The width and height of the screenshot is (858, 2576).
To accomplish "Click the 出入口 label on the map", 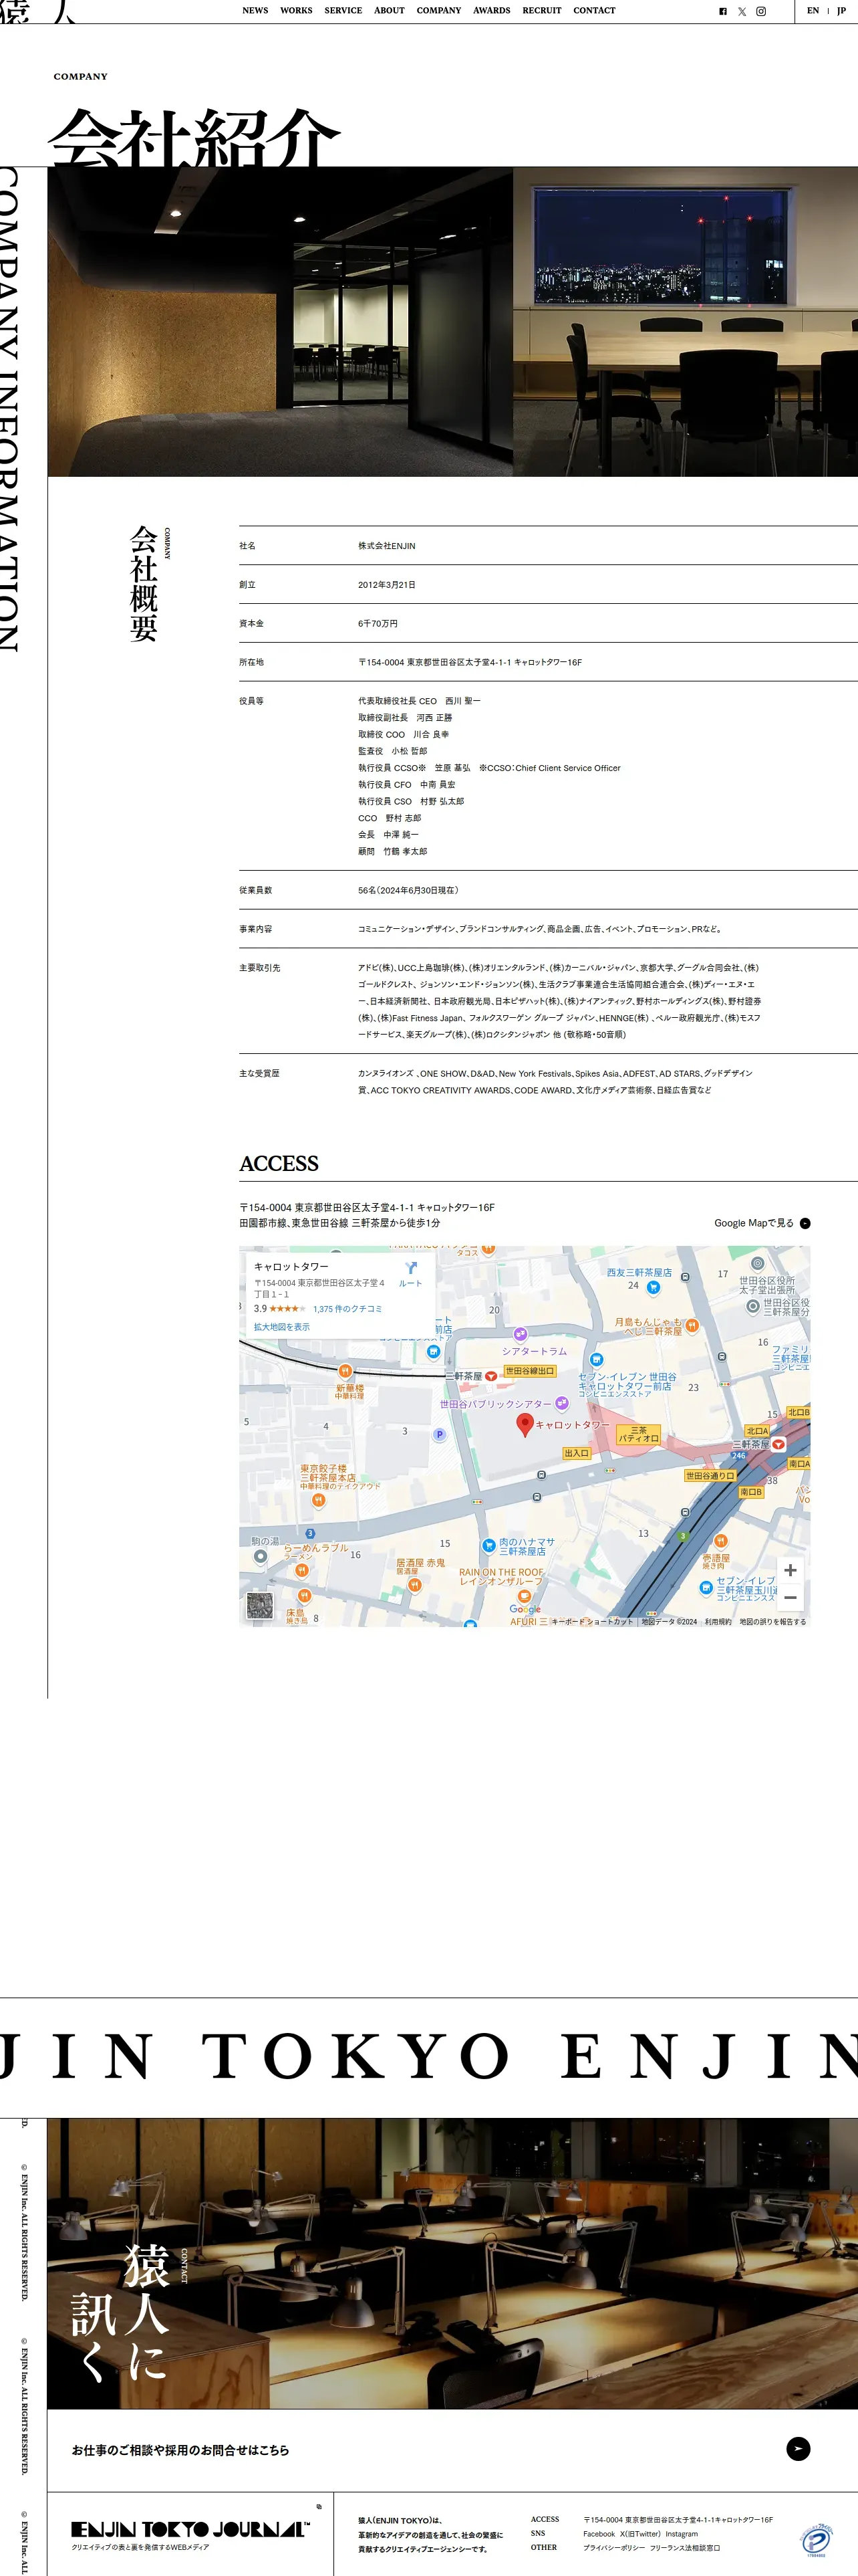I will (x=576, y=1453).
